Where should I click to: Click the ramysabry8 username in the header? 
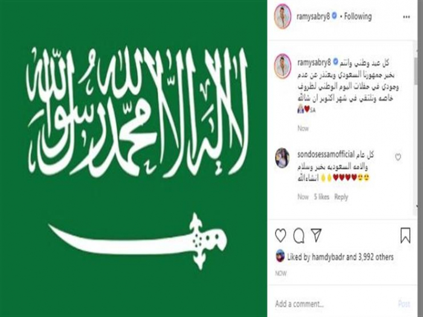click(313, 16)
